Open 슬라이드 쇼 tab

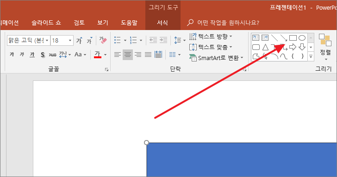(46, 23)
